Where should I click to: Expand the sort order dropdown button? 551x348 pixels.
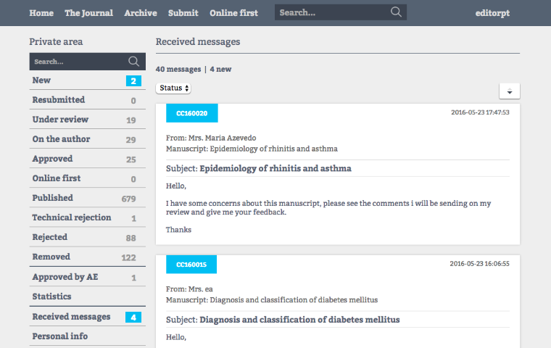pos(509,91)
